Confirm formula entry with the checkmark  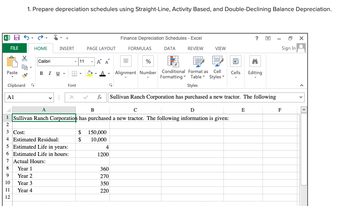click(86, 97)
